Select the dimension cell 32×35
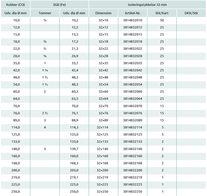The height and width of the screenshot is (196, 207). point(104,63)
